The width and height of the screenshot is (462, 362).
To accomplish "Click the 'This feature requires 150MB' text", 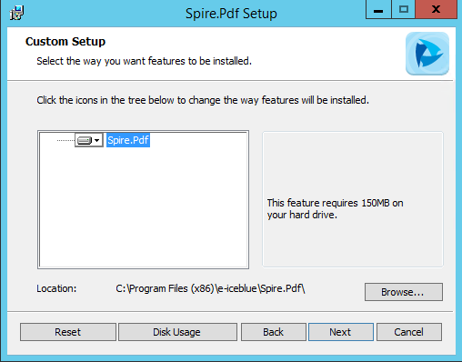I will point(335,208).
